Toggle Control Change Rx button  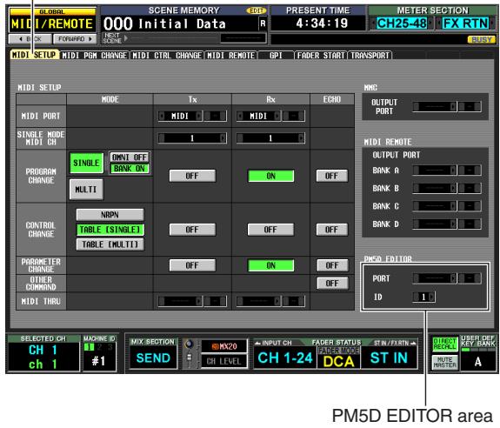pos(270,230)
